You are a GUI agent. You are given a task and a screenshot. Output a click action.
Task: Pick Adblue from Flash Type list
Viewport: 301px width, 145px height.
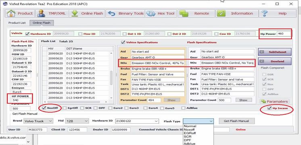pyautogui.click(x=190, y=144)
